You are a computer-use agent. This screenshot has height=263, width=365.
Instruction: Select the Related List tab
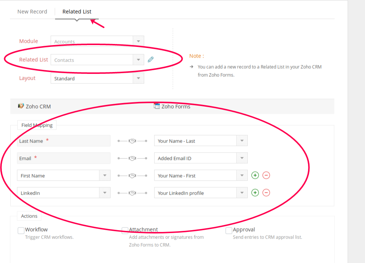(77, 11)
